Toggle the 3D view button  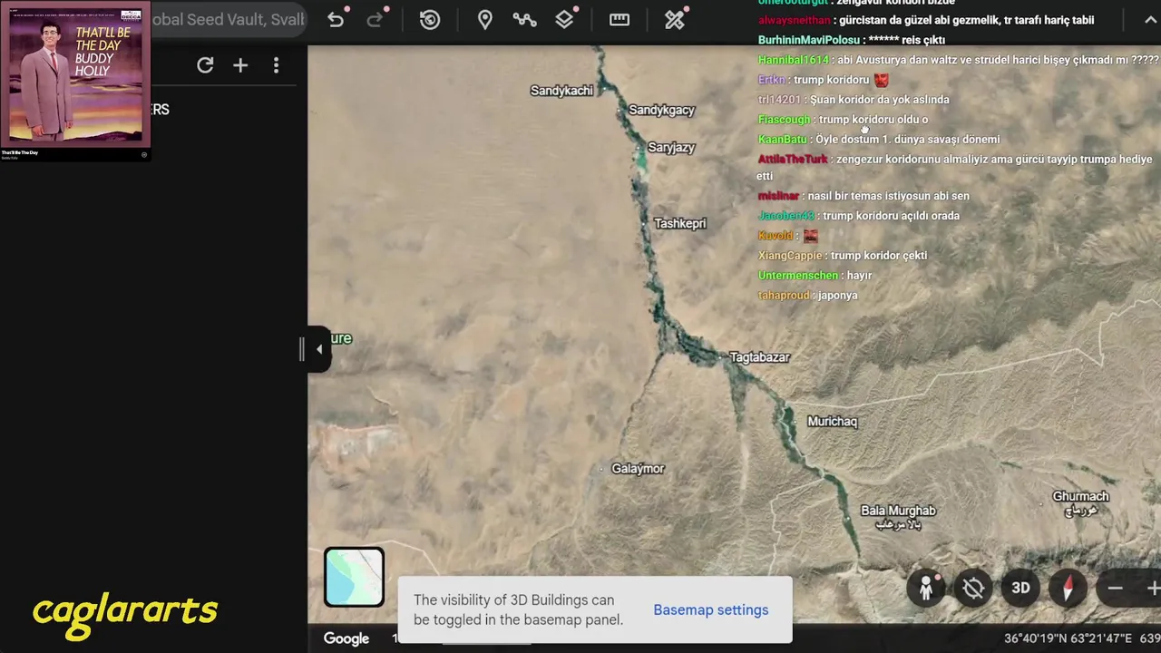1020,589
